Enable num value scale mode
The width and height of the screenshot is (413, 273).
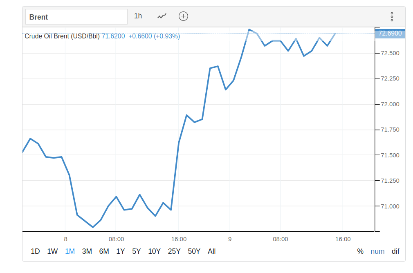click(377, 251)
